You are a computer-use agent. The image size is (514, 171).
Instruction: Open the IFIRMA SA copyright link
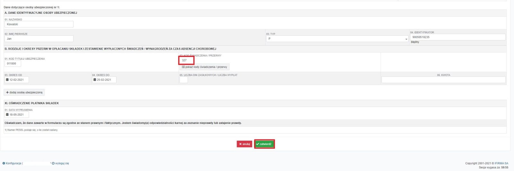(501, 163)
